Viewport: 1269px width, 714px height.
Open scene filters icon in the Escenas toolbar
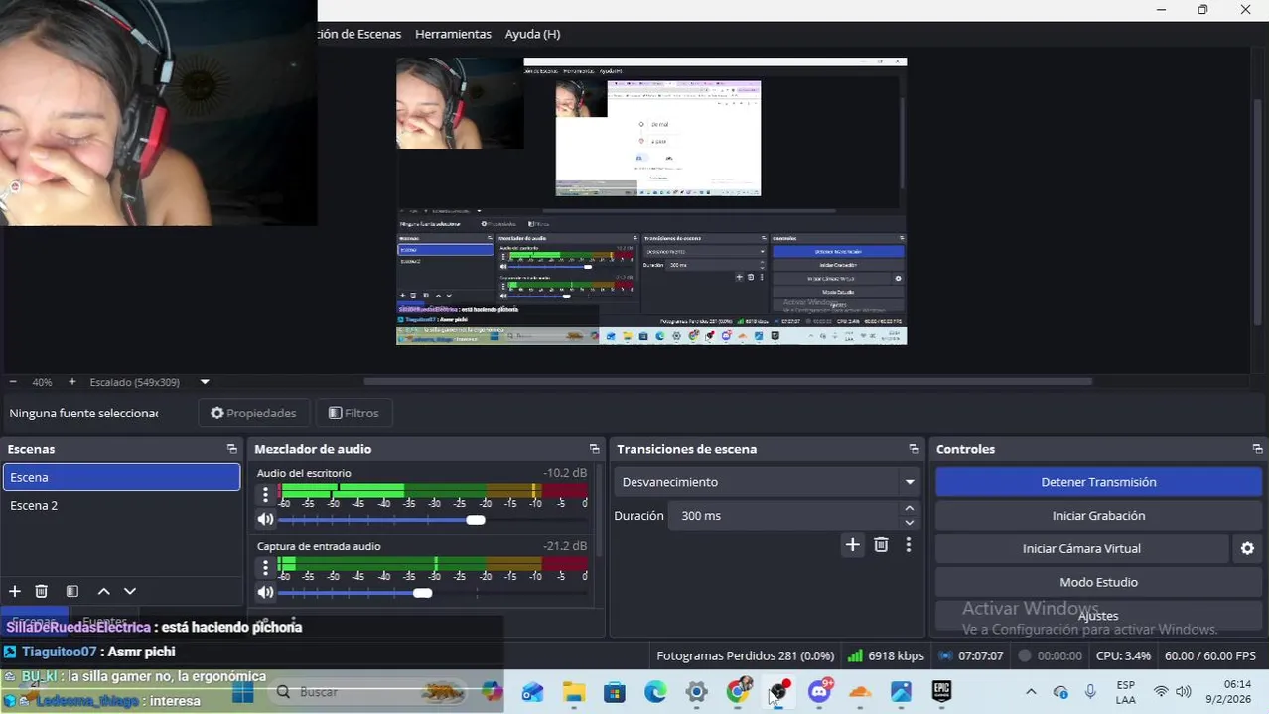[71, 591]
